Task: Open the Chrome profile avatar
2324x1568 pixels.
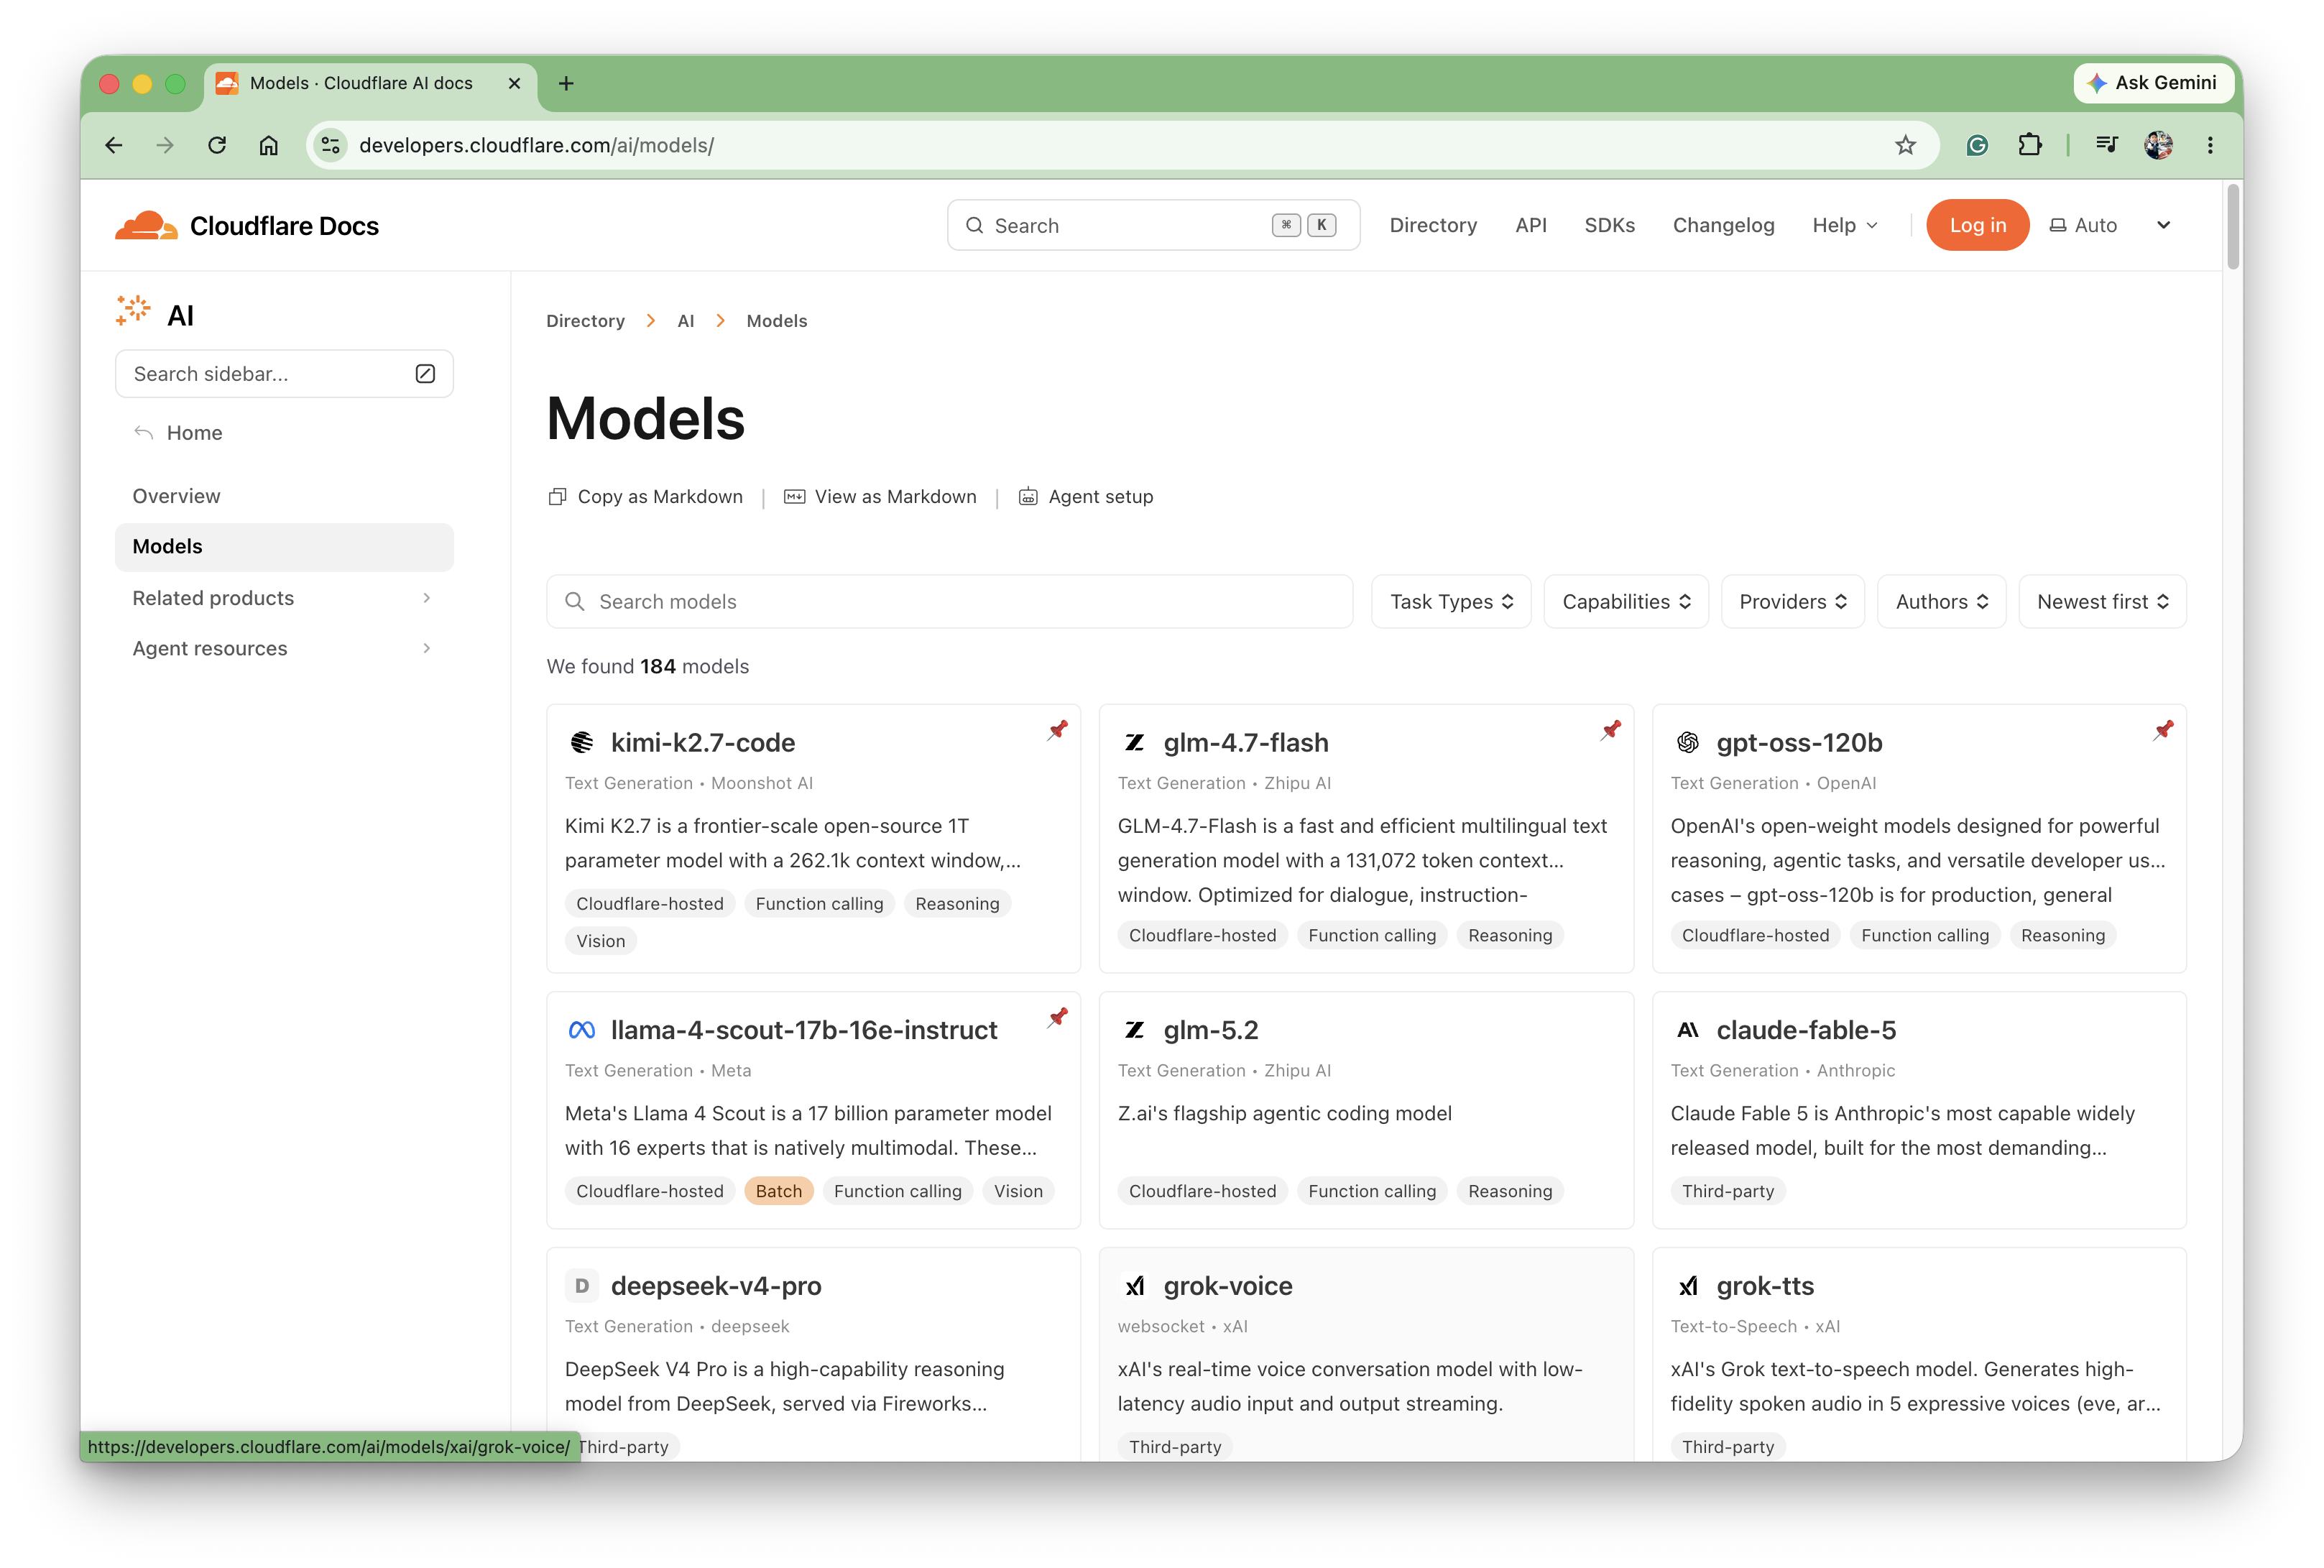Action: point(2158,145)
